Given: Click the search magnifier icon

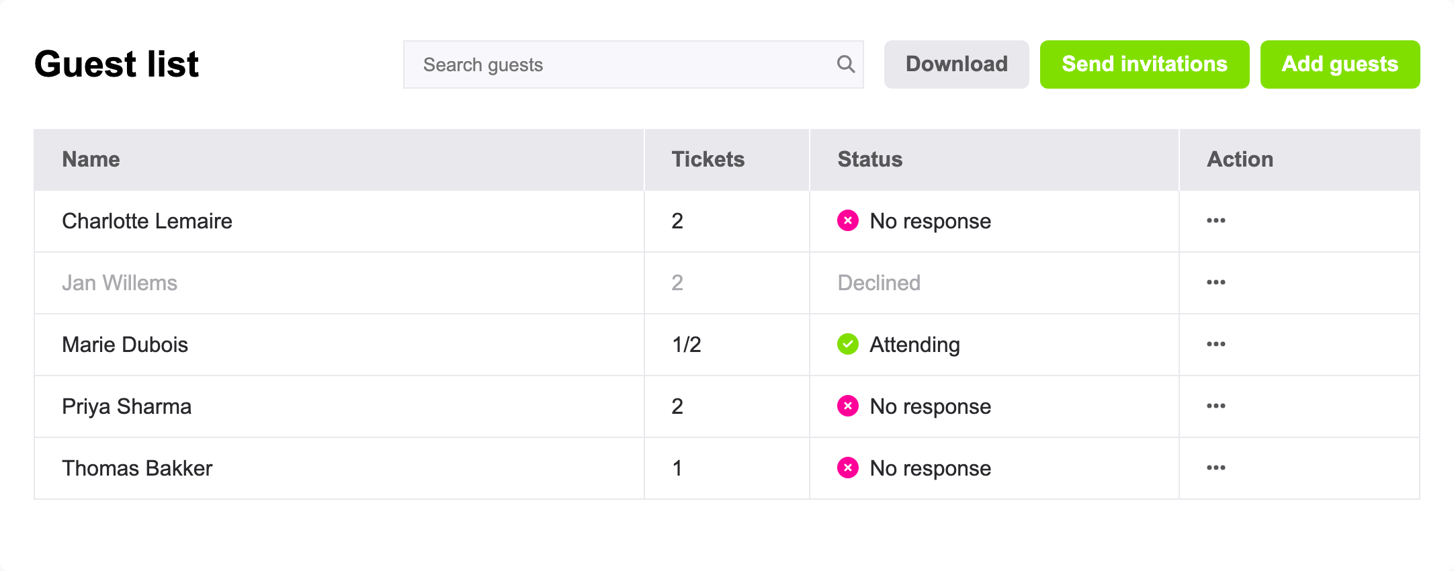Looking at the screenshot, I should coord(846,64).
